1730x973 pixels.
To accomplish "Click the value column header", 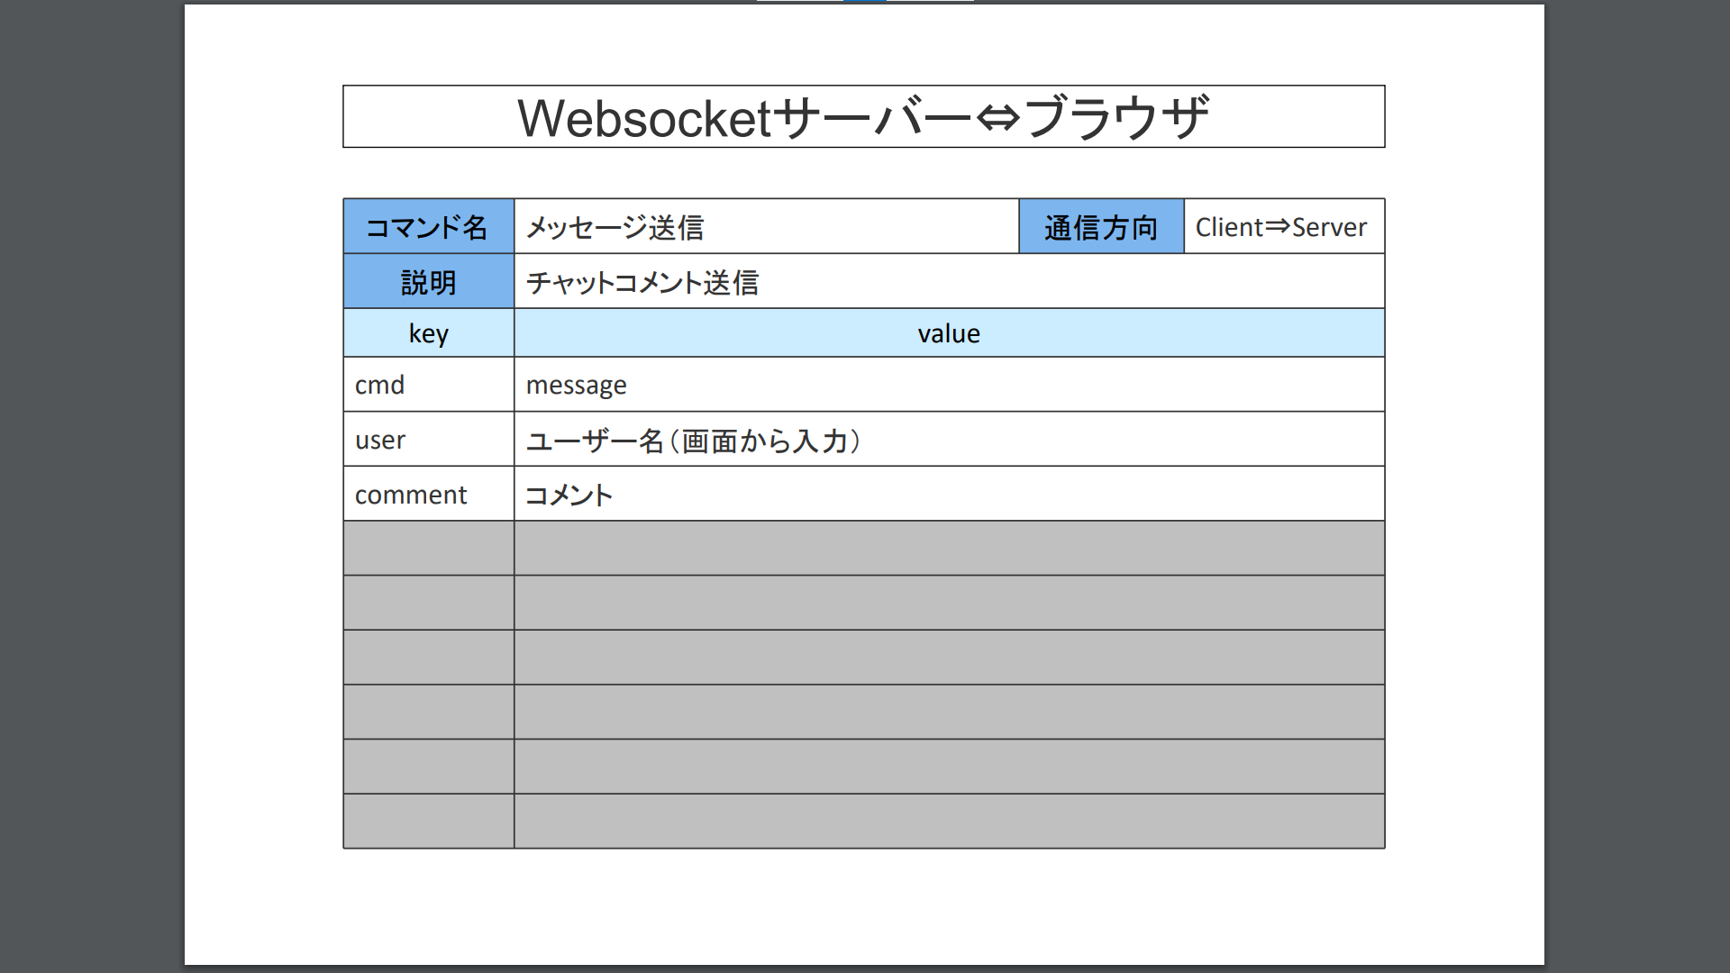I will (948, 333).
